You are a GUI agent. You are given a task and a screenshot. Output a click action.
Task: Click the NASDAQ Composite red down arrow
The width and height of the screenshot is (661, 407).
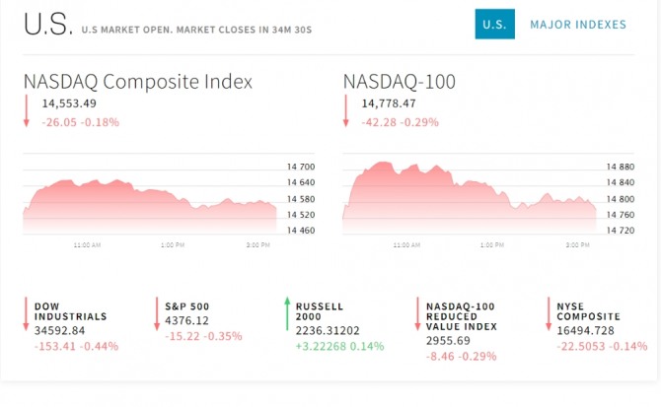(27, 111)
